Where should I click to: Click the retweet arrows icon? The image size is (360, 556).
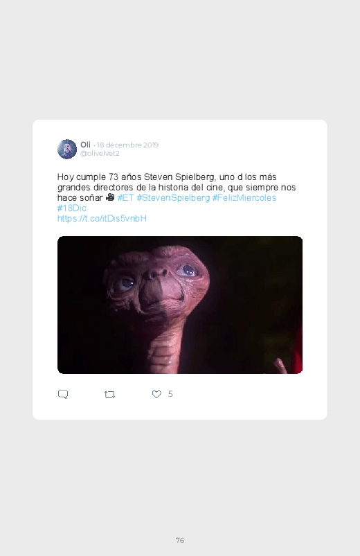[x=109, y=394]
